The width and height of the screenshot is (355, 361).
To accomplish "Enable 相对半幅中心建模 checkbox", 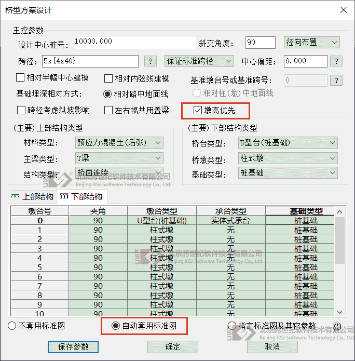I will [x=20, y=77].
